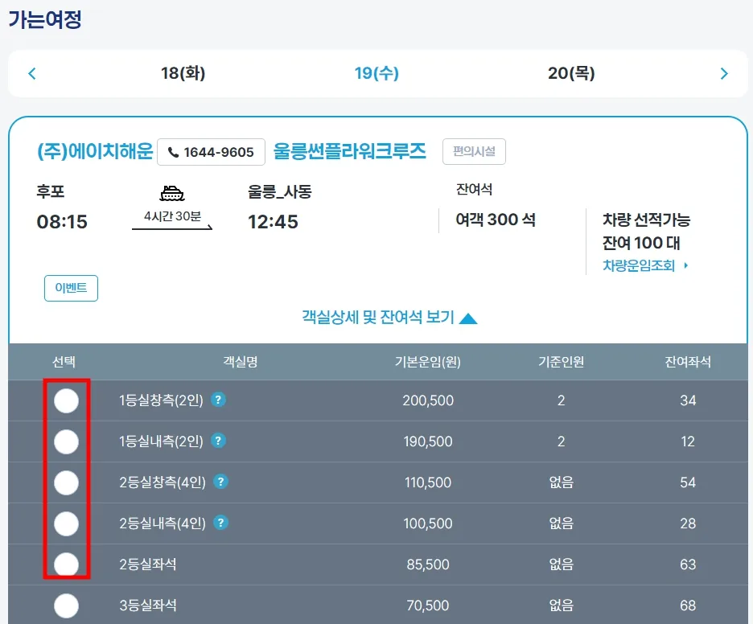Open the 차량운임조회 vehicle fare link
Image resolution: width=753 pixels, height=624 pixels.
640,264
